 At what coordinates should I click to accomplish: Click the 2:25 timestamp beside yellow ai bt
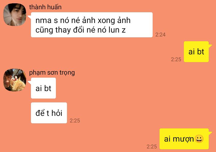pyautogui.click(x=176, y=59)
